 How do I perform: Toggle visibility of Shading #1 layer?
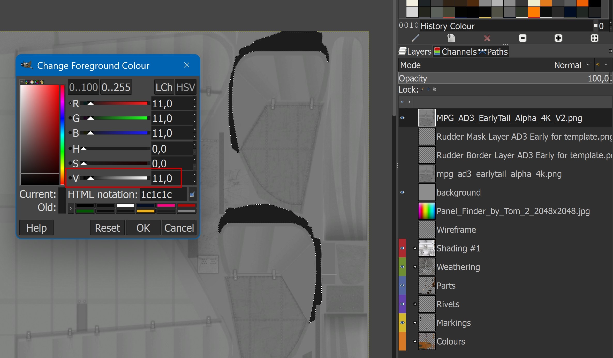(x=402, y=248)
